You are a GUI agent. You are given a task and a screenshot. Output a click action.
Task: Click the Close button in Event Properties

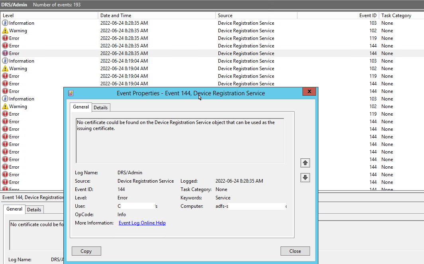pyautogui.click(x=295, y=251)
